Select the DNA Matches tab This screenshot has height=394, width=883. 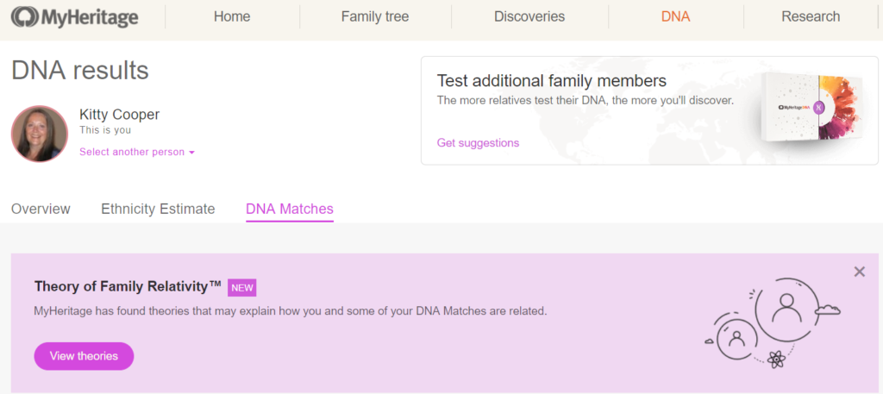pyautogui.click(x=290, y=210)
